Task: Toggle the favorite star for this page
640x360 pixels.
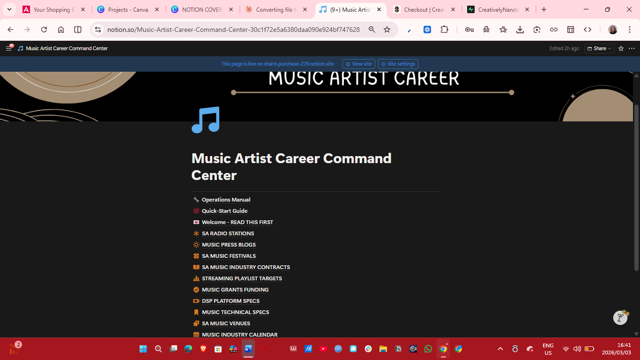Action: tap(621, 48)
